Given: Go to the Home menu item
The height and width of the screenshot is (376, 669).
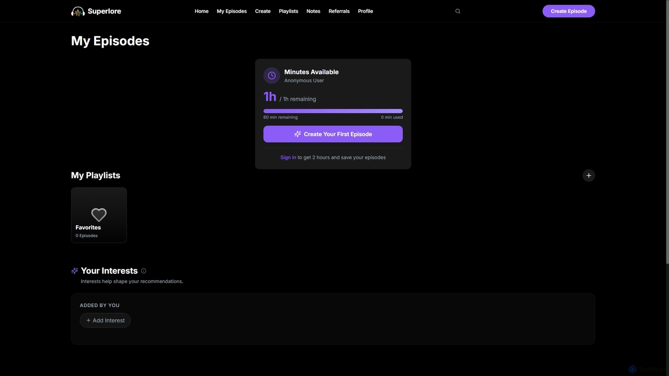Looking at the screenshot, I should click(201, 11).
